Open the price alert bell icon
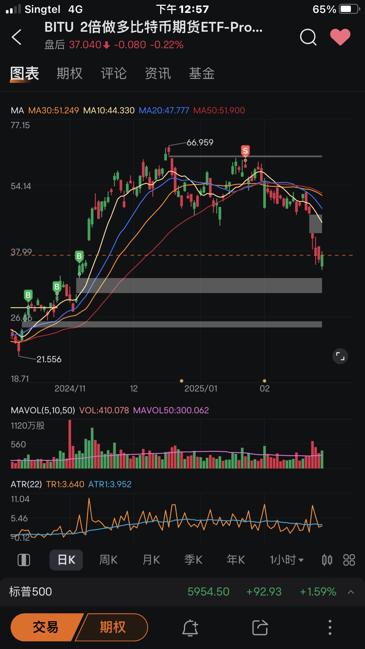Image resolution: width=365 pixels, height=649 pixels. click(190, 628)
